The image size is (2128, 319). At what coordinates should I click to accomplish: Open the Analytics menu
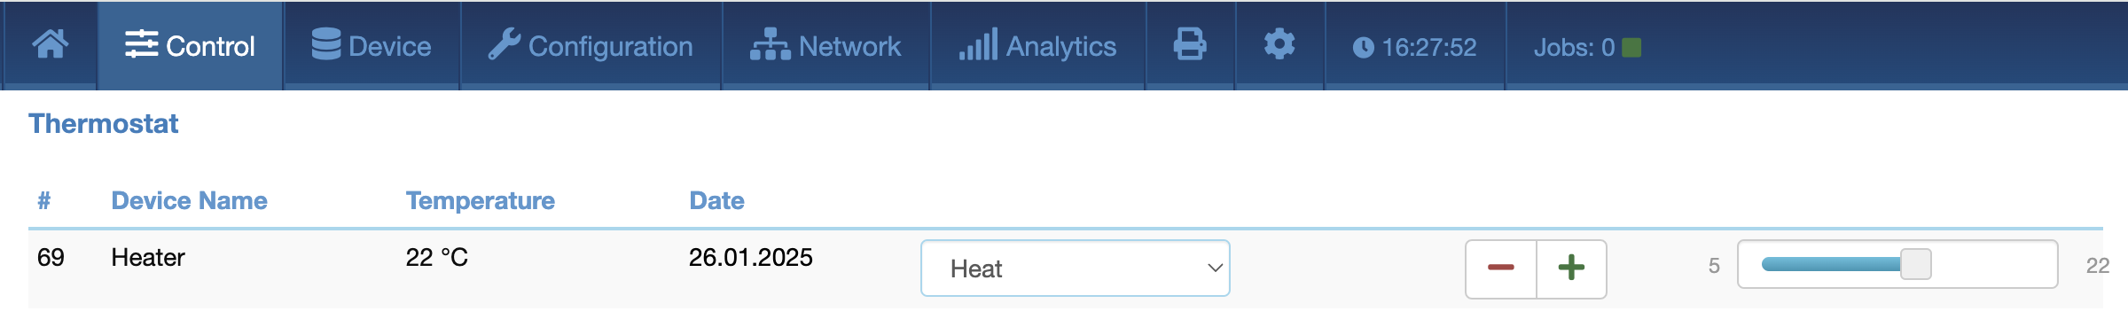coord(1037,46)
